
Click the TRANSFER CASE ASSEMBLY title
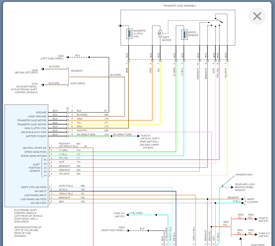180,6
